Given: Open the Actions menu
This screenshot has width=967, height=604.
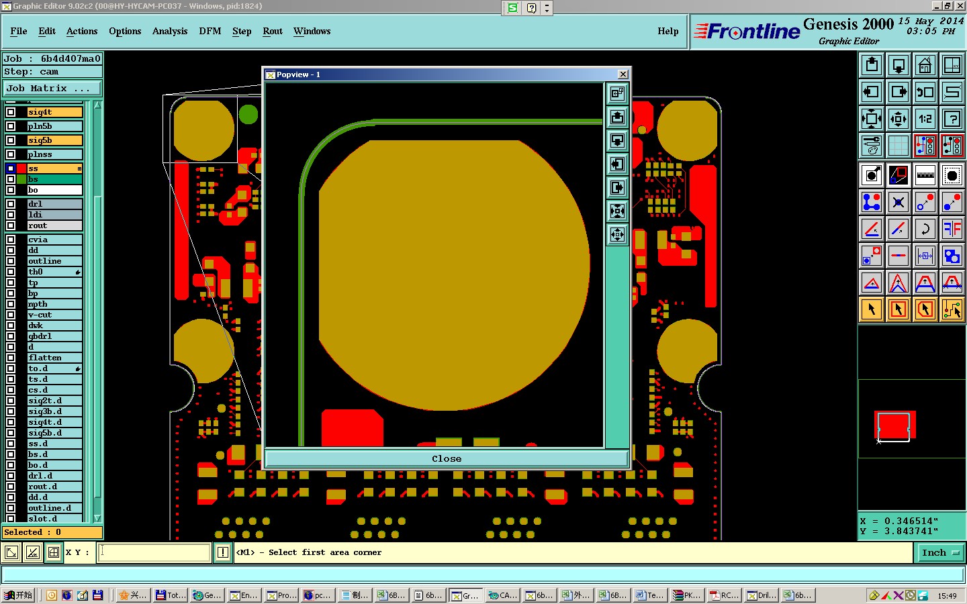Looking at the screenshot, I should click(82, 31).
